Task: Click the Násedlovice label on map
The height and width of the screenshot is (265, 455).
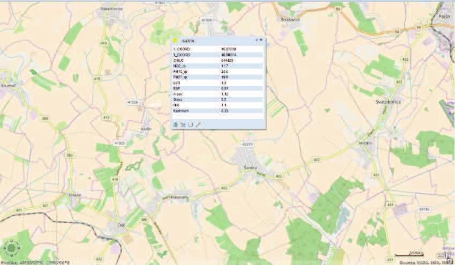Action: click(x=111, y=9)
